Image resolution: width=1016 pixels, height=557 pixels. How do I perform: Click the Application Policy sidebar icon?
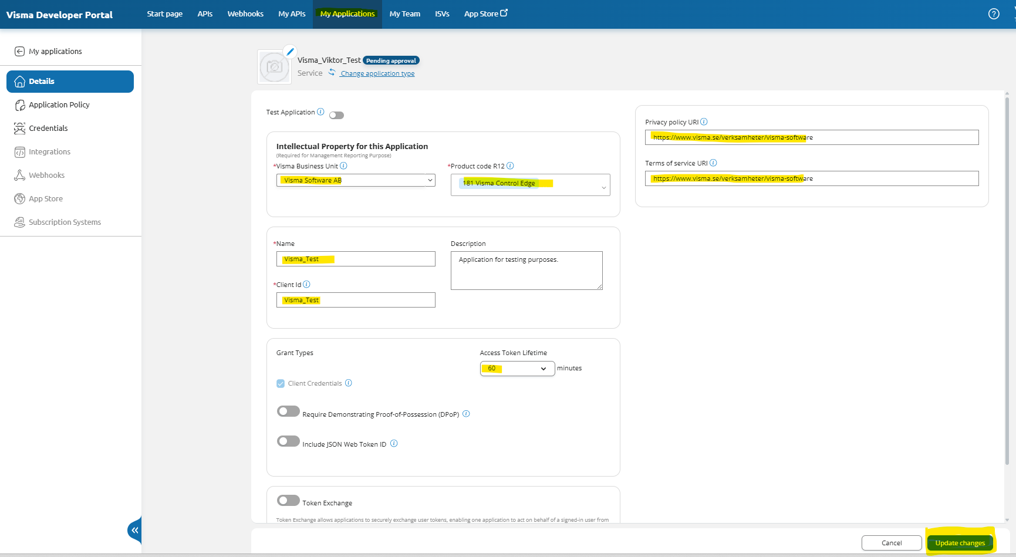(x=19, y=105)
